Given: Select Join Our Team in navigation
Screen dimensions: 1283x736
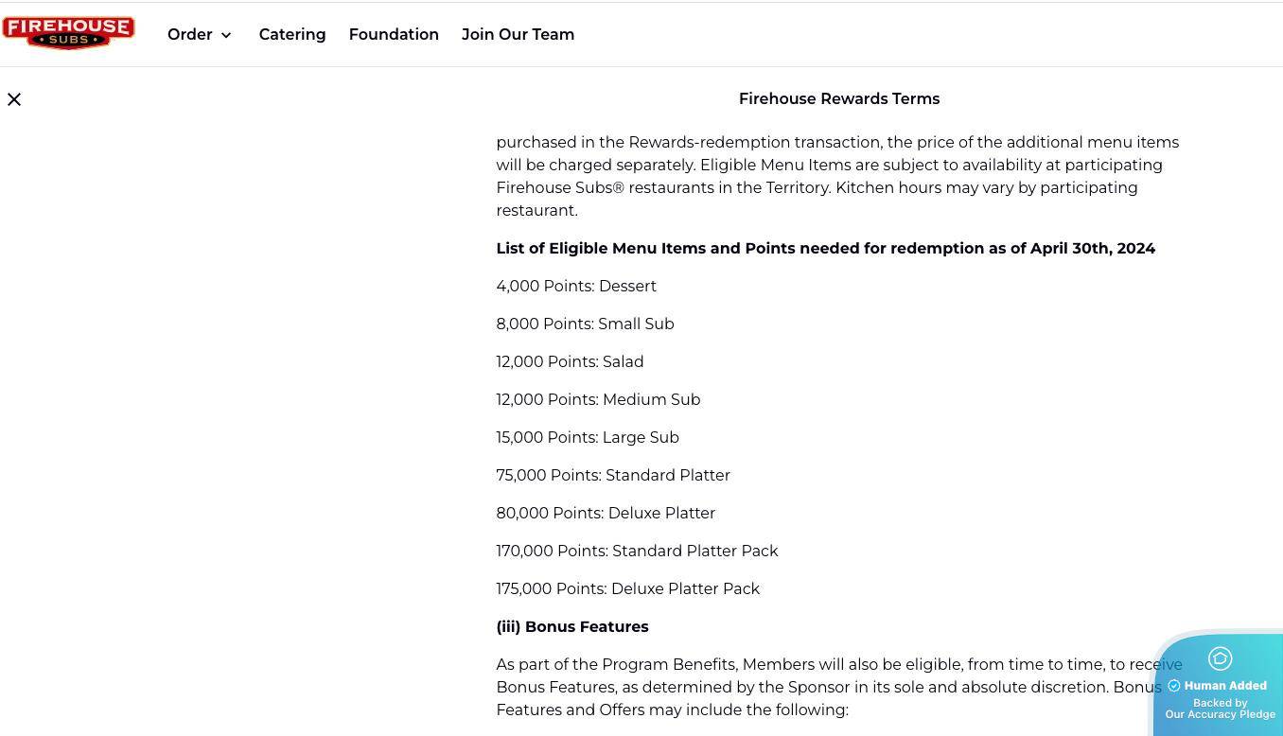Looking at the screenshot, I should point(518,34).
